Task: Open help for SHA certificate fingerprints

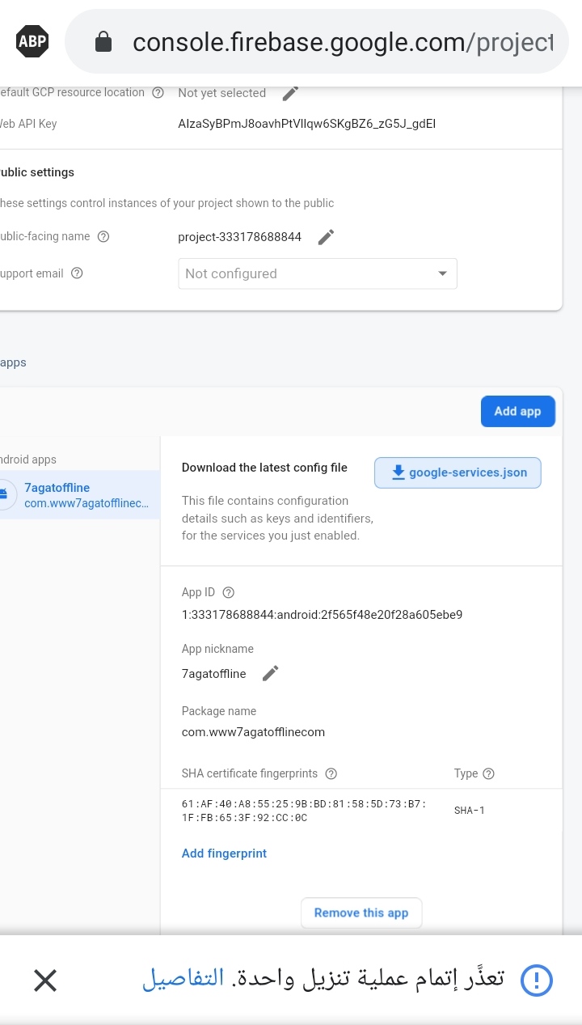Action: pyautogui.click(x=331, y=773)
